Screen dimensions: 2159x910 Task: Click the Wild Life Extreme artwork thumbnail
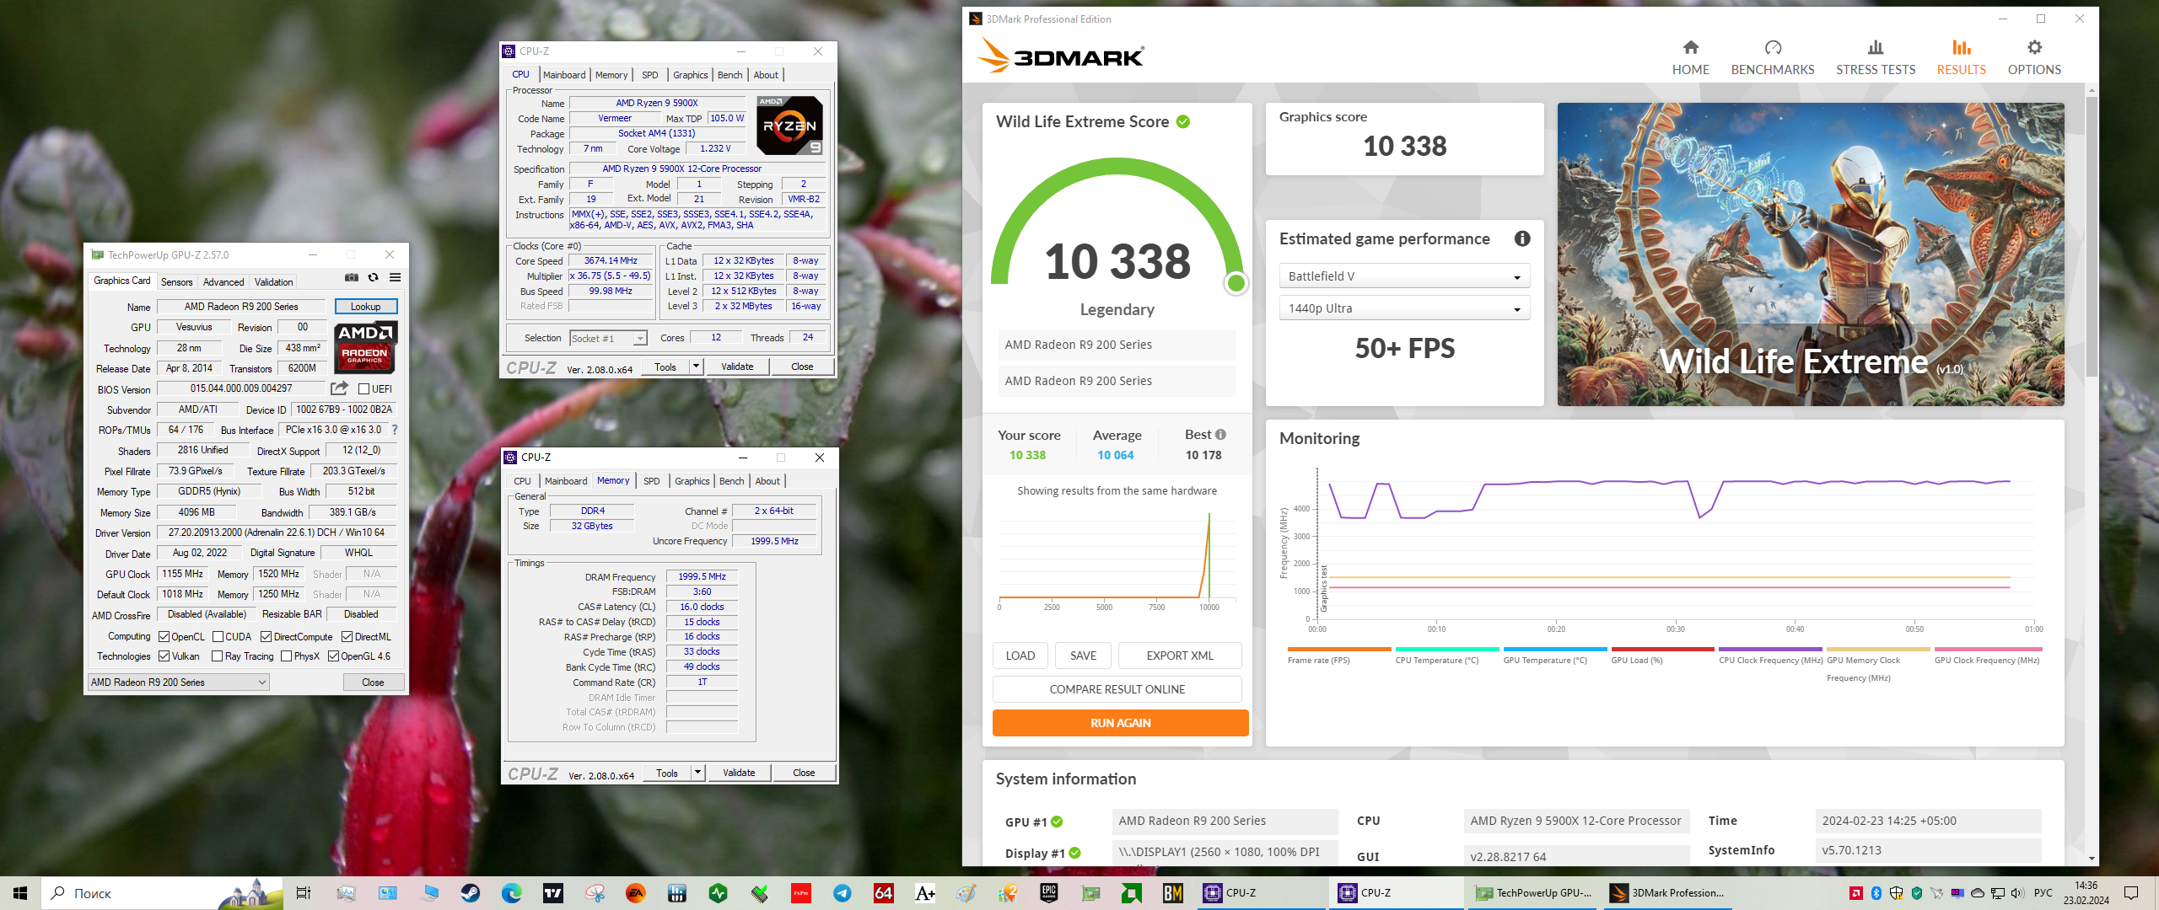pyautogui.click(x=1811, y=254)
